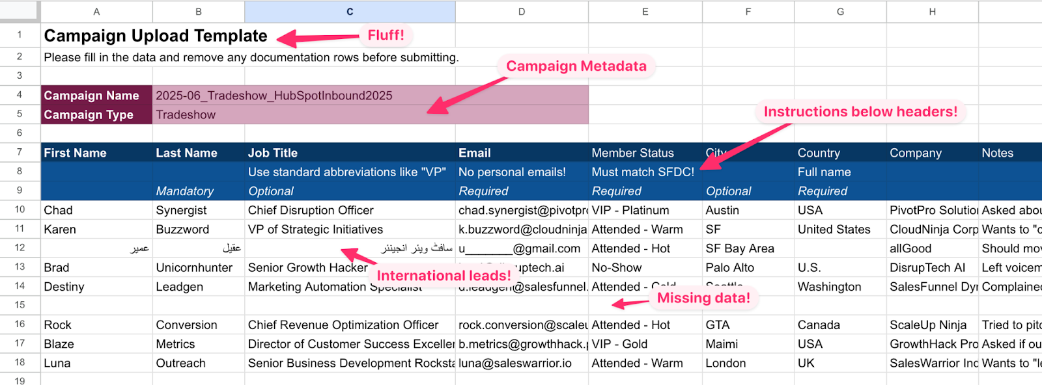Viewport: 1042px width, 385px height.
Task: Click the column F header
Action: [748, 12]
